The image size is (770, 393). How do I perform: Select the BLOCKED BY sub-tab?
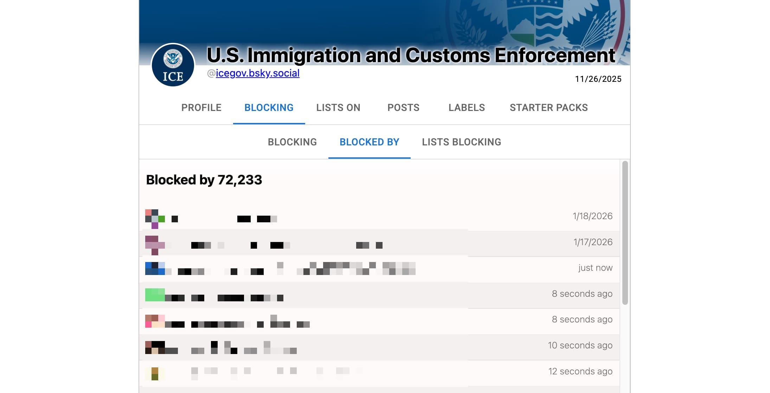[369, 142]
